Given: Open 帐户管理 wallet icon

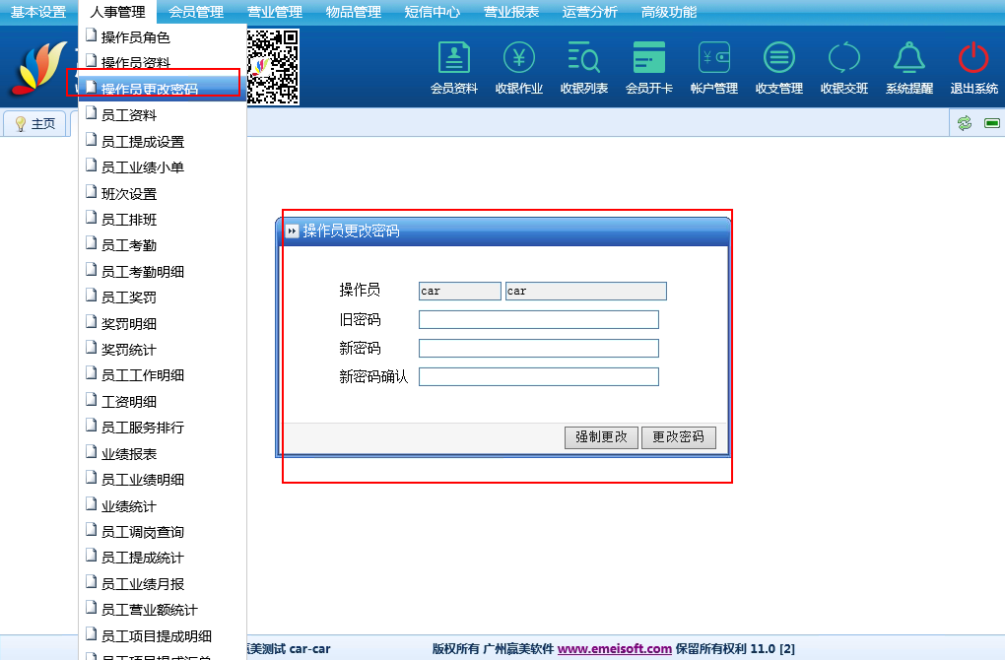Looking at the screenshot, I should (713, 59).
